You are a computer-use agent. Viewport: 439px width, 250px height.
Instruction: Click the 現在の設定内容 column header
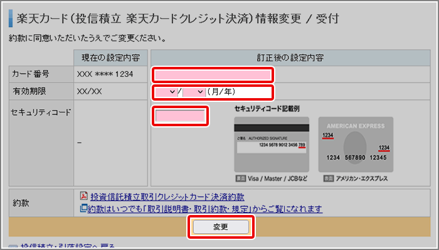coord(110,57)
